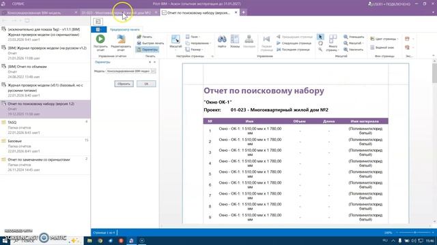Open Chrome from the taskbar
This screenshot has width=437, height=245.
pyautogui.click(x=100, y=240)
